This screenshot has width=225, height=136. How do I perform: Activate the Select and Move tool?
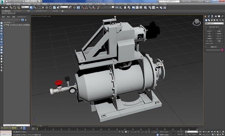pos(47,7)
